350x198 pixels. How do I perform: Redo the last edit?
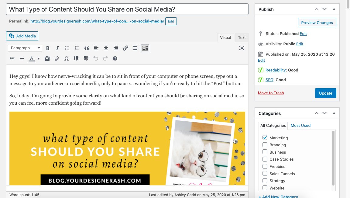pyautogui.click(x=105, y=59)
